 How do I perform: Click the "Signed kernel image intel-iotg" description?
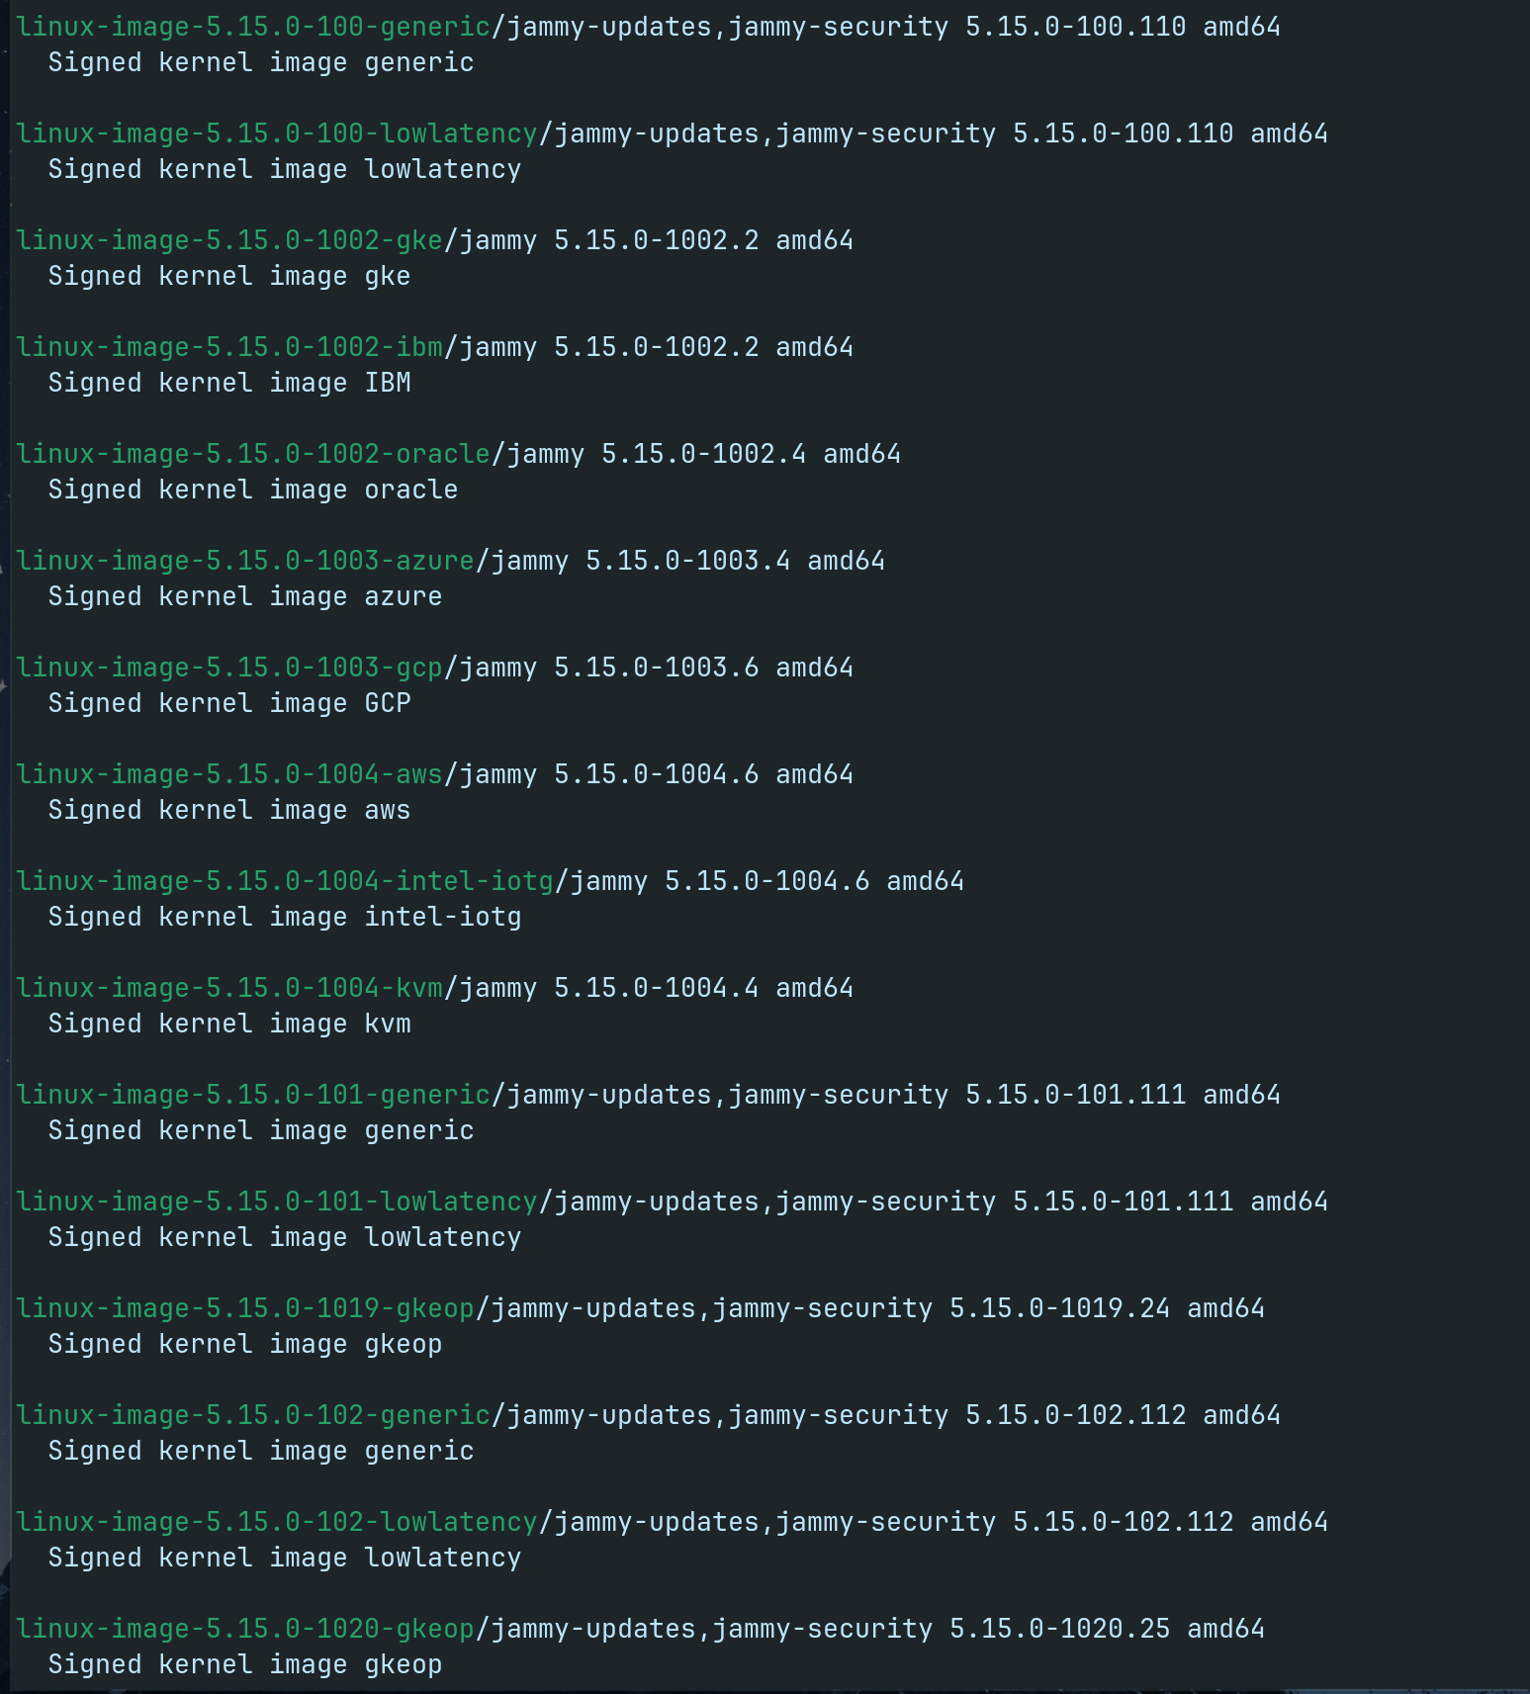point(285,917)
